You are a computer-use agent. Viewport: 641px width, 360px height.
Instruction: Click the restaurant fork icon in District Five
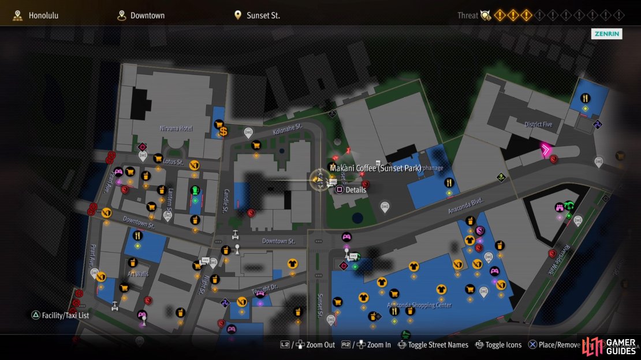coord(585,98)
